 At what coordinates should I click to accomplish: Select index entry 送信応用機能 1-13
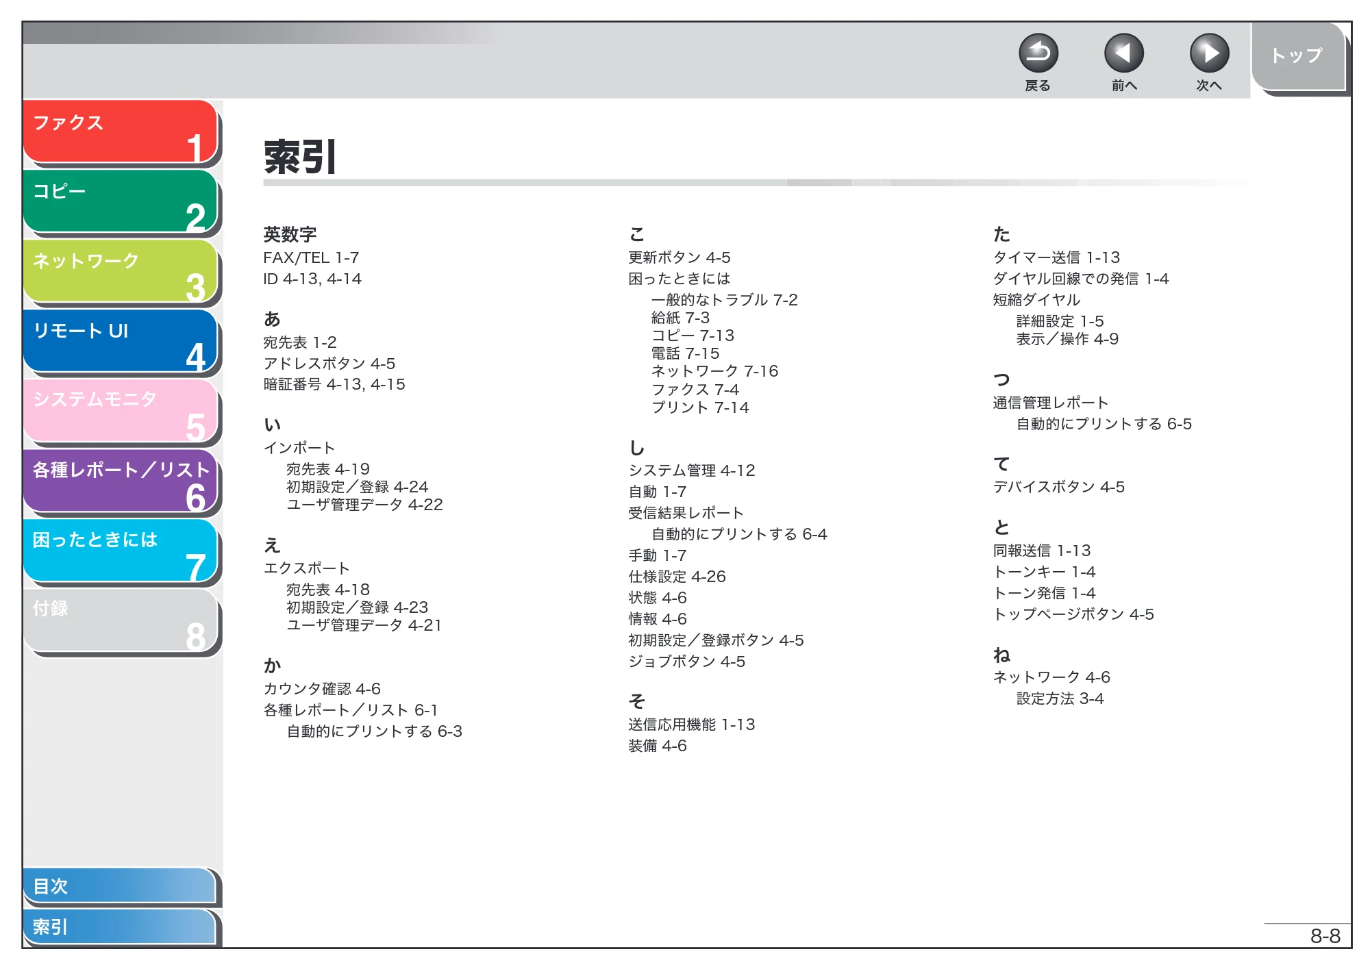coord(692,724)
